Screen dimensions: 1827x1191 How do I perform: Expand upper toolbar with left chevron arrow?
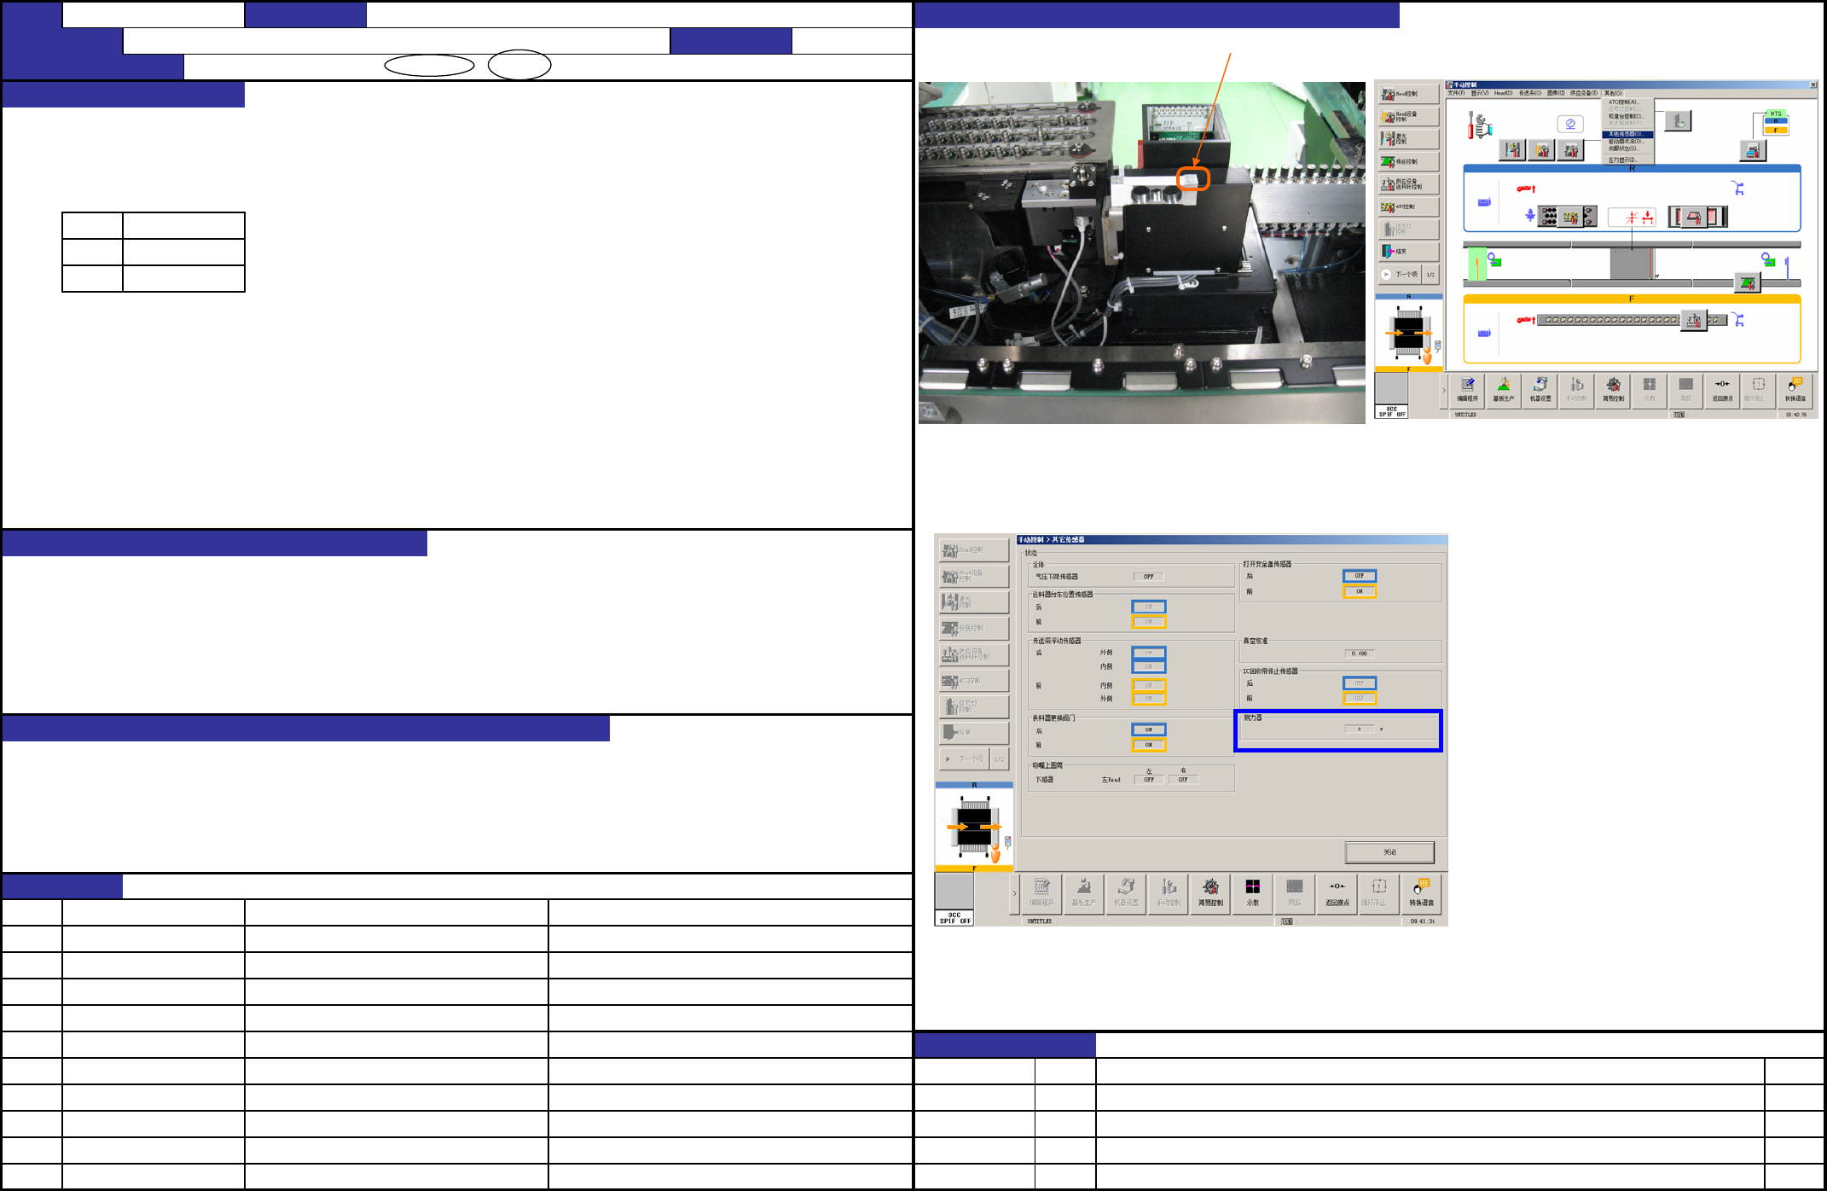[x=1444, y=391]
